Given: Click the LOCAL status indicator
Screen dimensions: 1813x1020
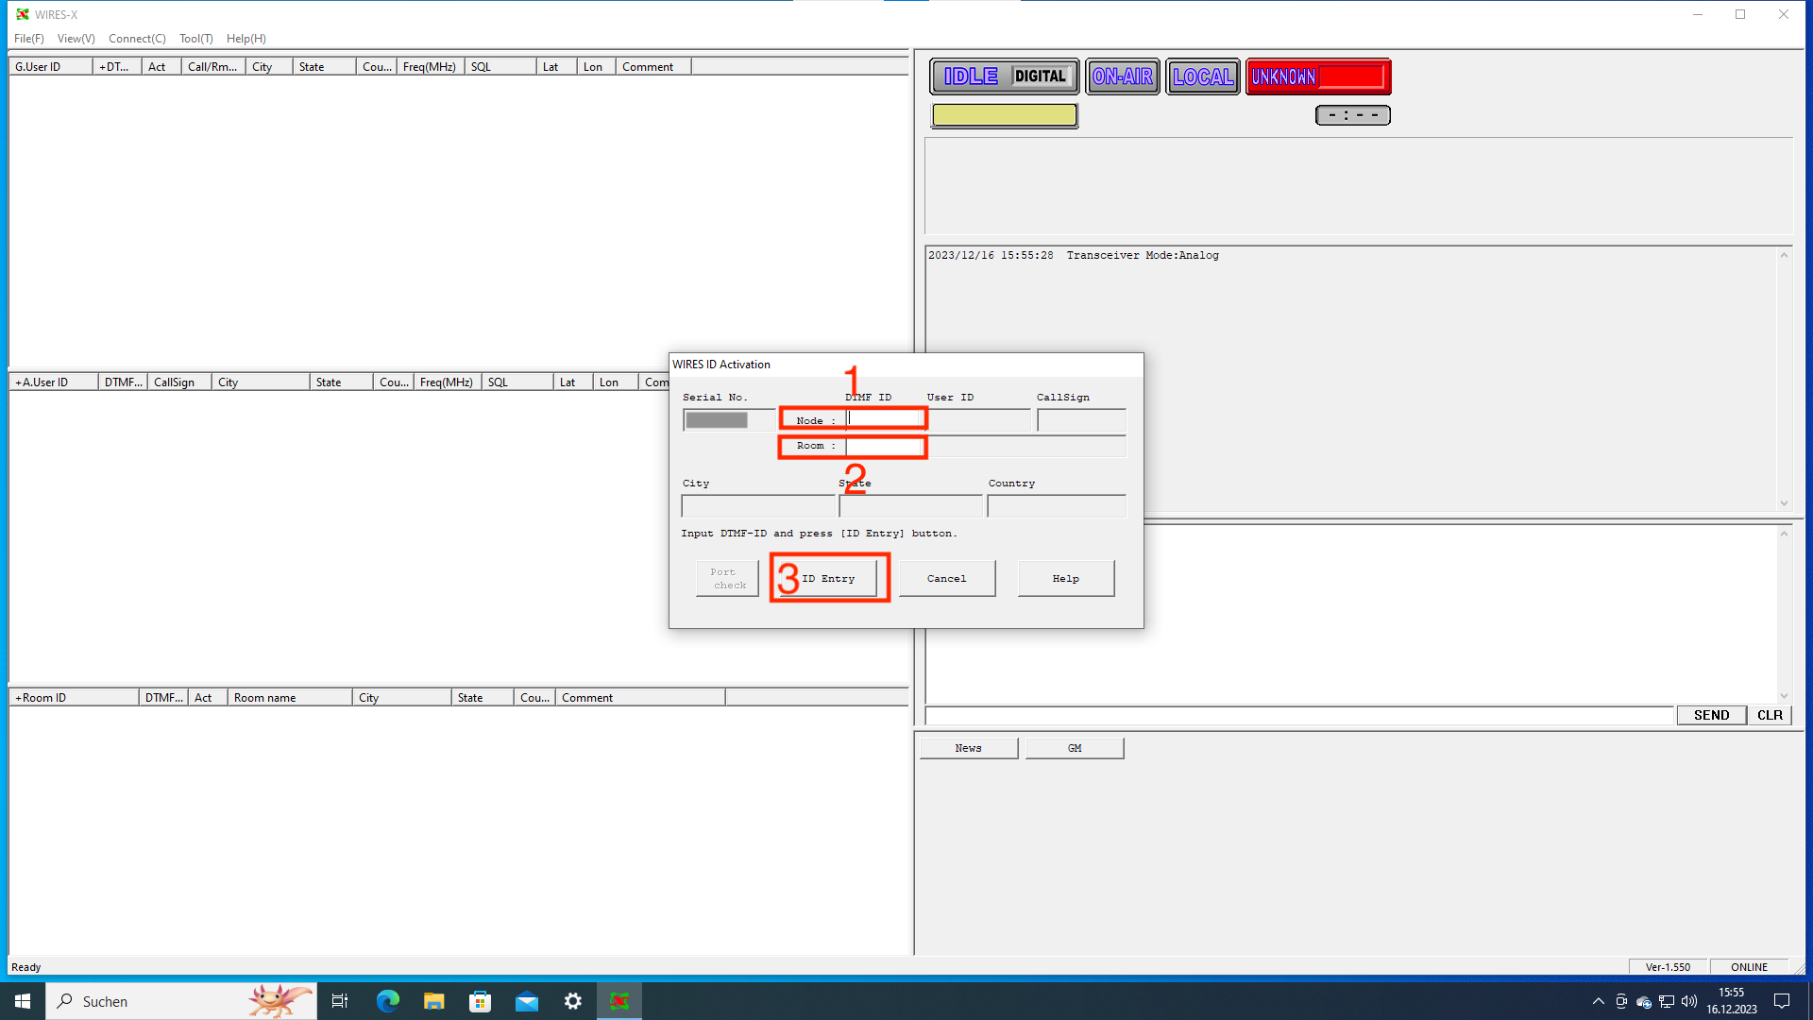Looking at the screenshot, I should 1203,76.
